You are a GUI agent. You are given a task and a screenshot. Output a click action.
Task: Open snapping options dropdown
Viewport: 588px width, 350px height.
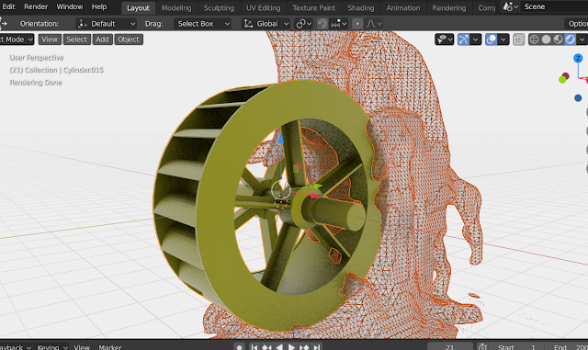pyautogui.click(x=339, y=24)
